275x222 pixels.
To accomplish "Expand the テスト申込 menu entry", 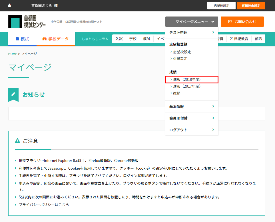I will tap(192, 33).
